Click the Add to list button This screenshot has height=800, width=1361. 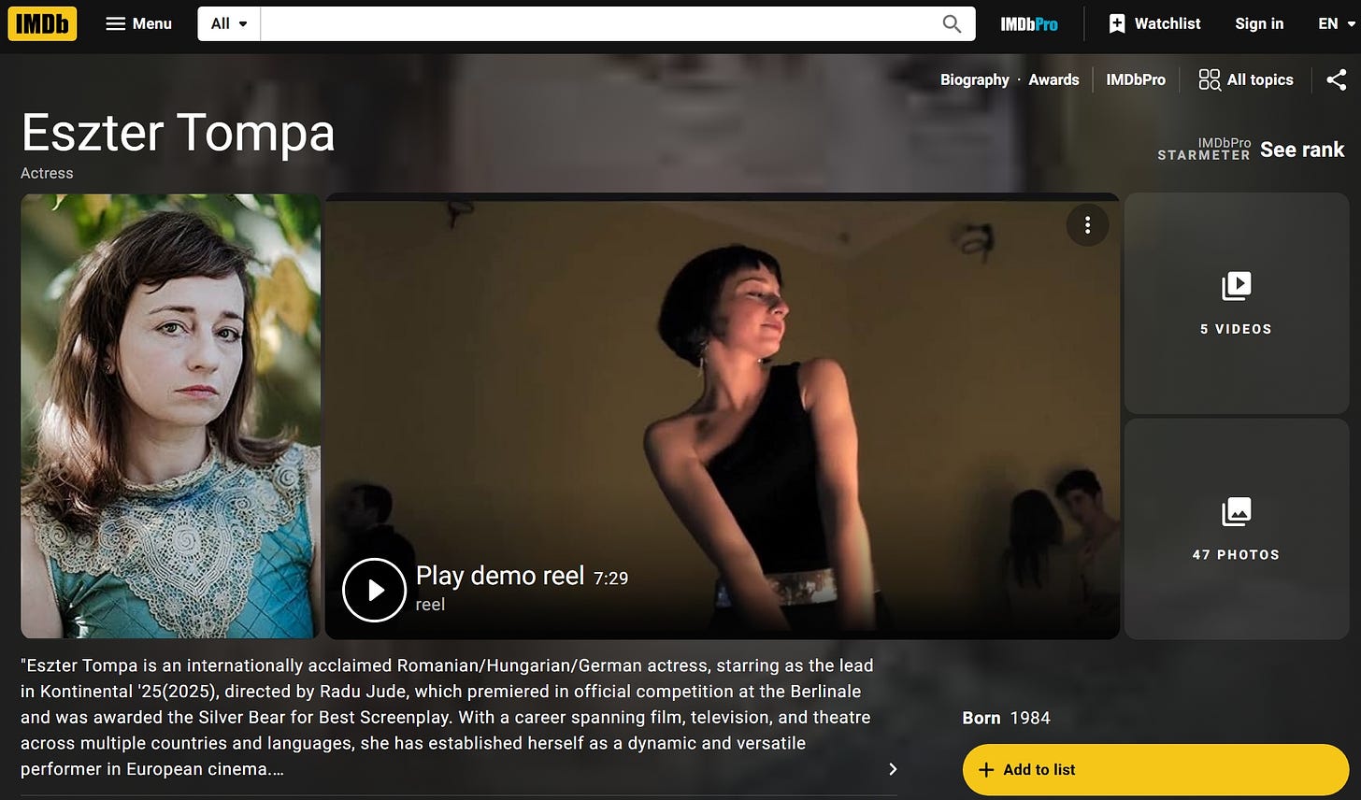pos(1155,769)
